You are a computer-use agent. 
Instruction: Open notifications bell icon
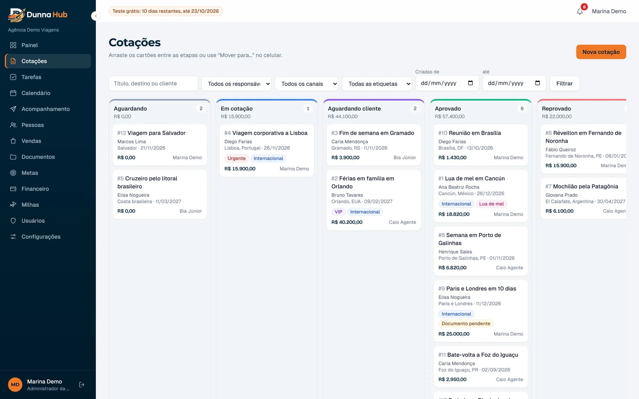580,11
